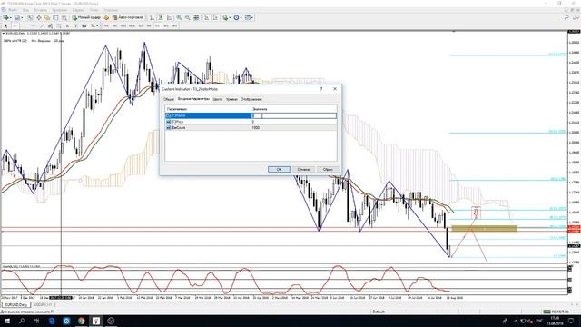581x327 pixels.
Task: Open the Файл menu
Action: [13, 10]
